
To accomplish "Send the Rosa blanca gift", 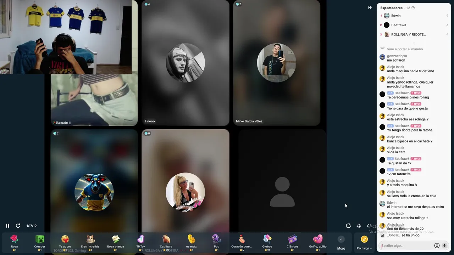I will (x=116, y=243).
